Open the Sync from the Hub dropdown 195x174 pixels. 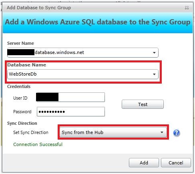click(x=113, y=132)
